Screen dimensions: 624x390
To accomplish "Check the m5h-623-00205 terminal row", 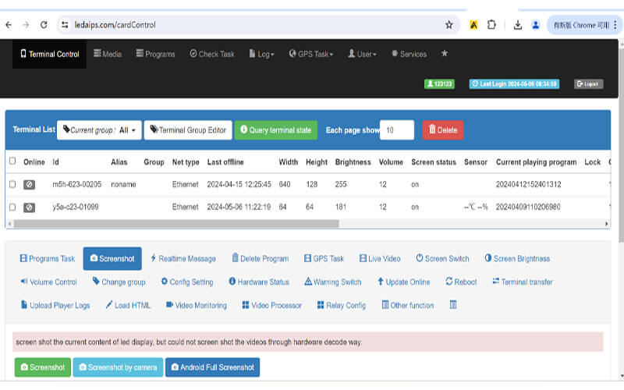I will tap(12, 185).
